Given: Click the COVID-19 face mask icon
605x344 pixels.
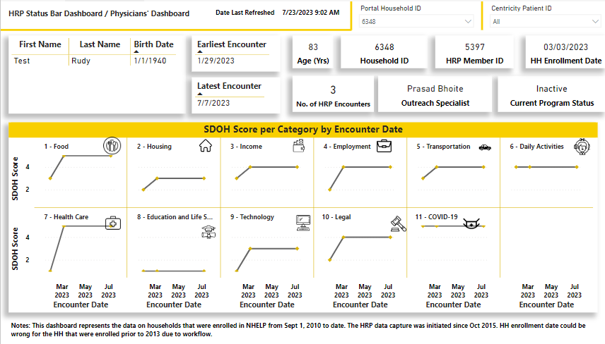Looking at the screenshot, I should [x=471, y=224].
